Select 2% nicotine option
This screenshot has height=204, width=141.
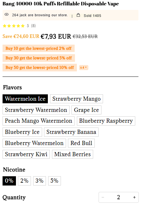point(24,181)
